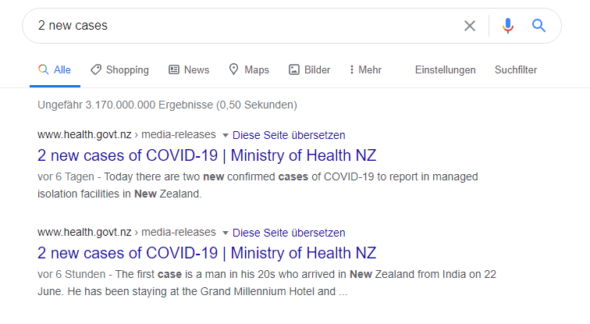This screenshot has width=590, height=324.
Task: Click the shopping tag icon
Action: point(95,69)
